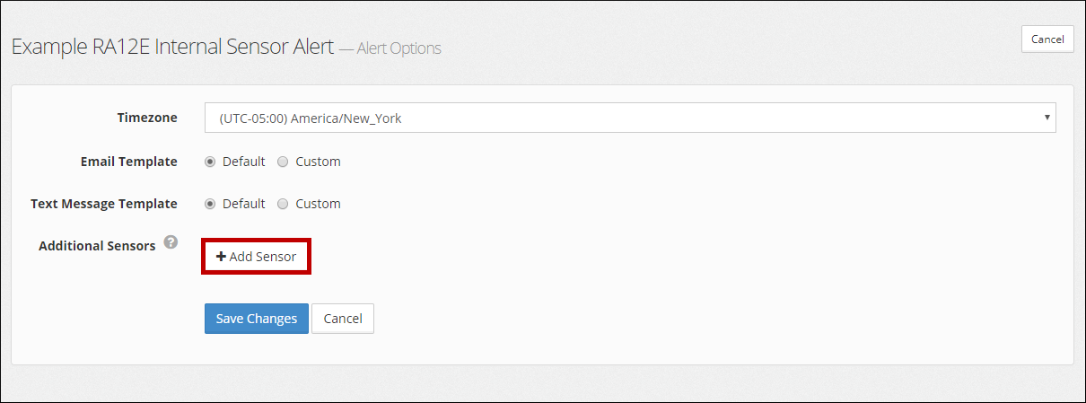The width and height of the screenshot is (1086, 403).
Task: Click the Custom label text in Email Template row
Action: [319, 162]
